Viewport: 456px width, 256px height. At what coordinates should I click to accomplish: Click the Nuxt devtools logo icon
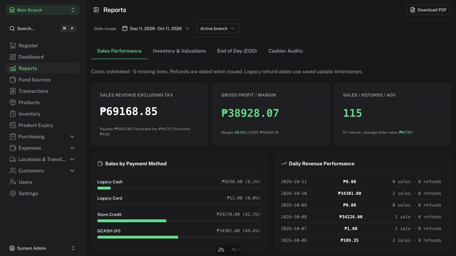click(x=221, y=250)
